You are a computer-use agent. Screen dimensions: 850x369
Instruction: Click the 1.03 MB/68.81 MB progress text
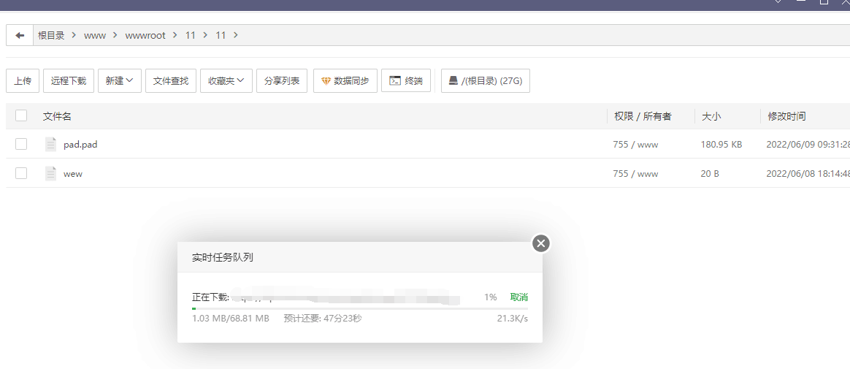click(x=230, y=319)
